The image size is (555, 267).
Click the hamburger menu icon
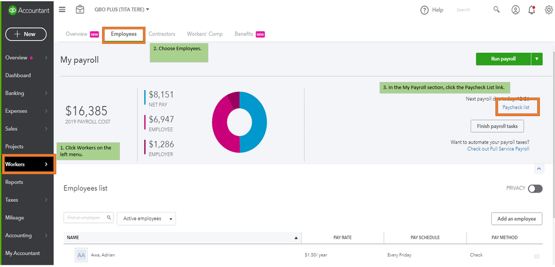[x=62, y=9]
